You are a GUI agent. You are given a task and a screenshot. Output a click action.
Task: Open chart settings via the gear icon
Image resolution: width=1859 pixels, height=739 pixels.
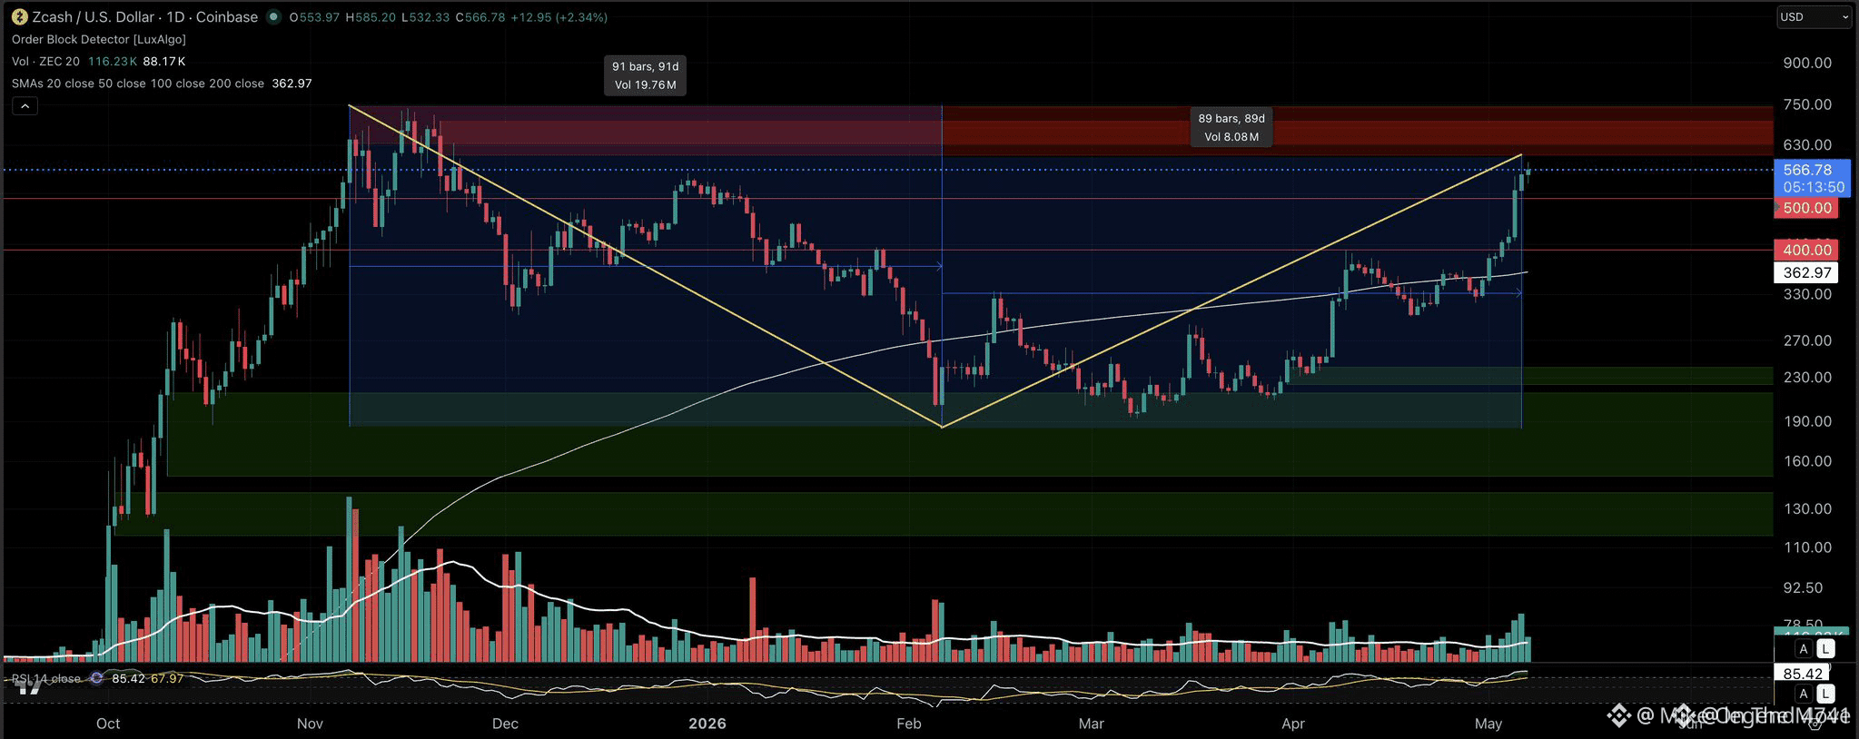tap(1815, 724)
